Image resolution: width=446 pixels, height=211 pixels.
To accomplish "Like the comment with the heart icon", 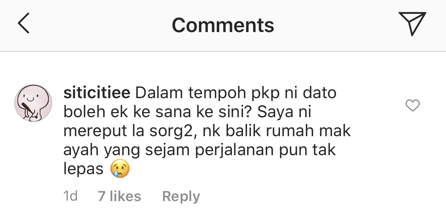I will pyautogui.click(x=412, y=105).
